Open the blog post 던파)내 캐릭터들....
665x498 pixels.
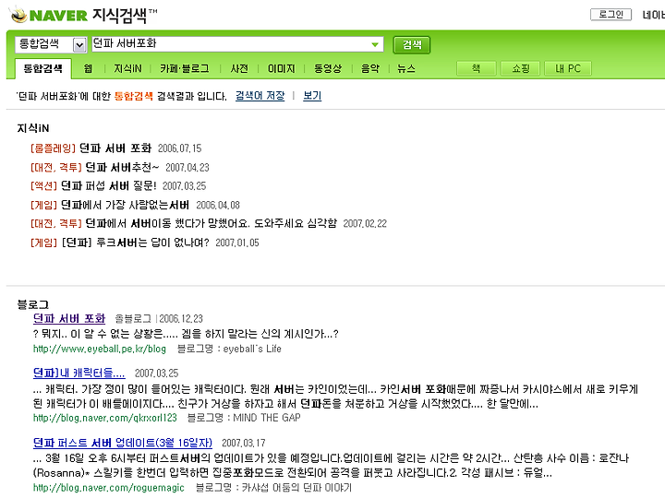(79, 373)
